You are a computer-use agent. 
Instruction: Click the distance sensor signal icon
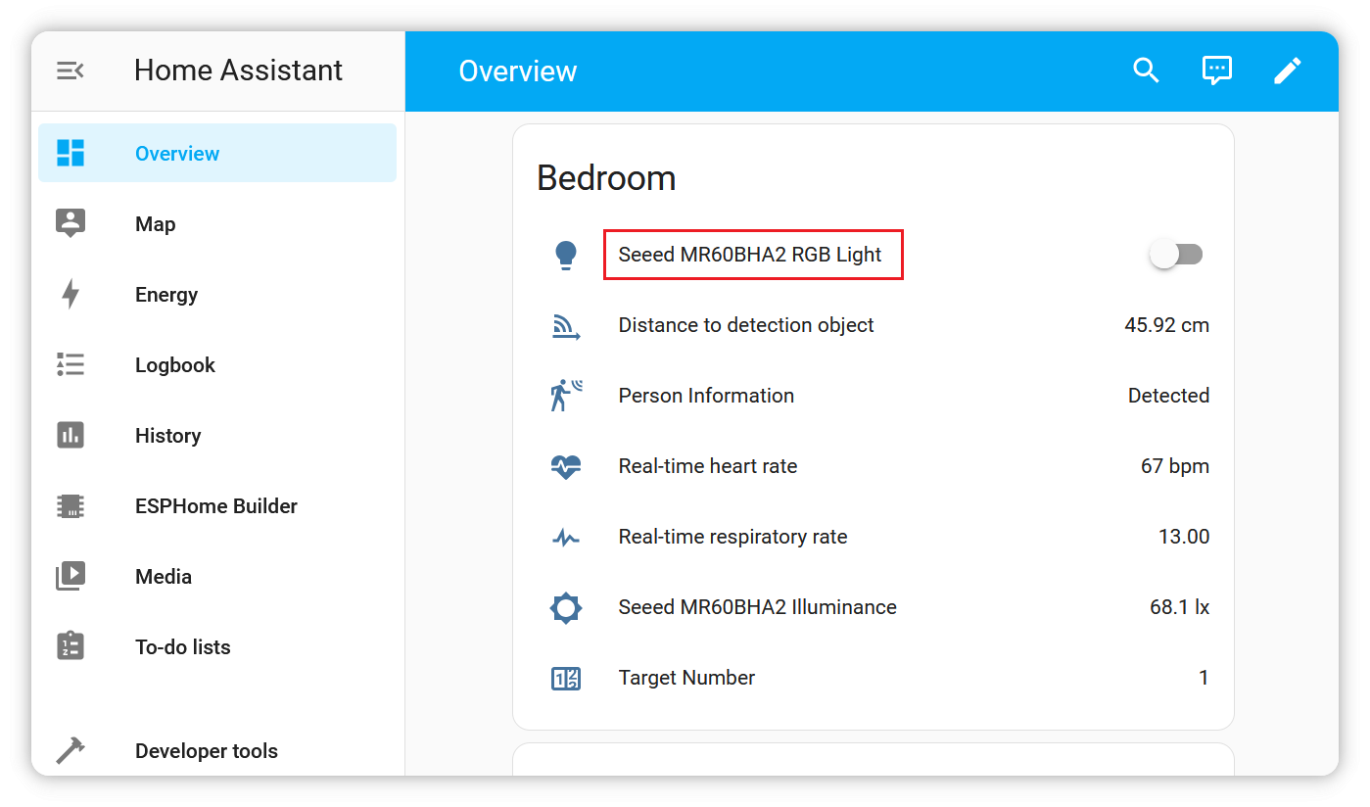[x=566, y=325]
